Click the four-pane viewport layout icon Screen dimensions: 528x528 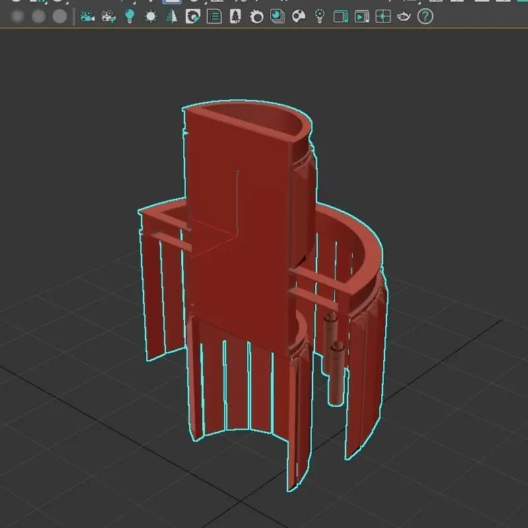[383, 16]
